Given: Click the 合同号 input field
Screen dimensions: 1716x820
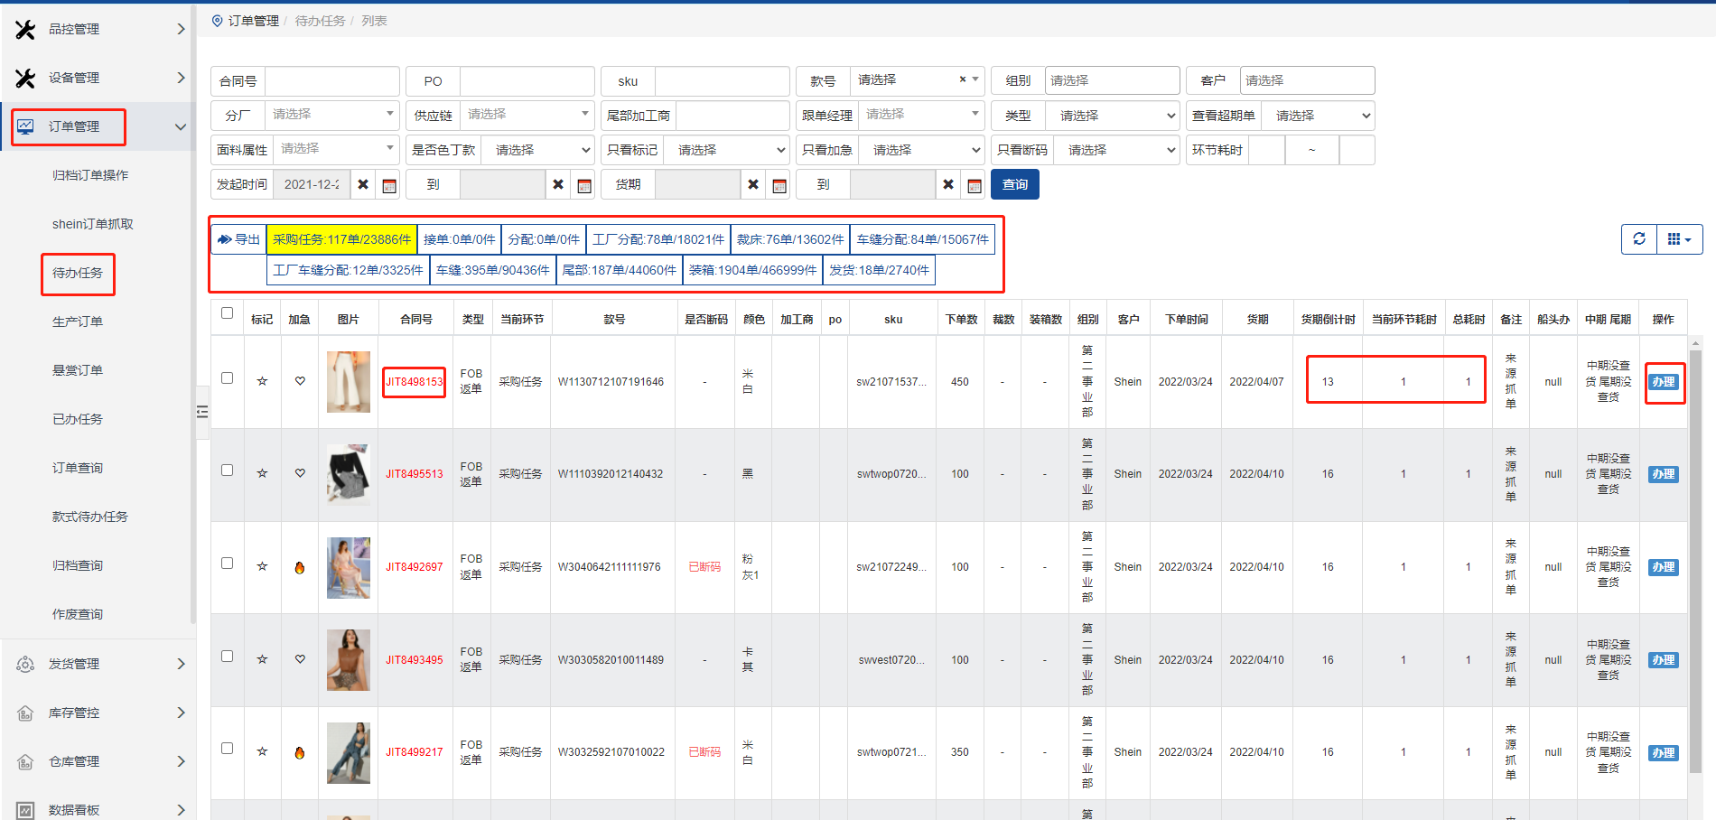Looking at the screenshot, I should [x=331, y=81].
